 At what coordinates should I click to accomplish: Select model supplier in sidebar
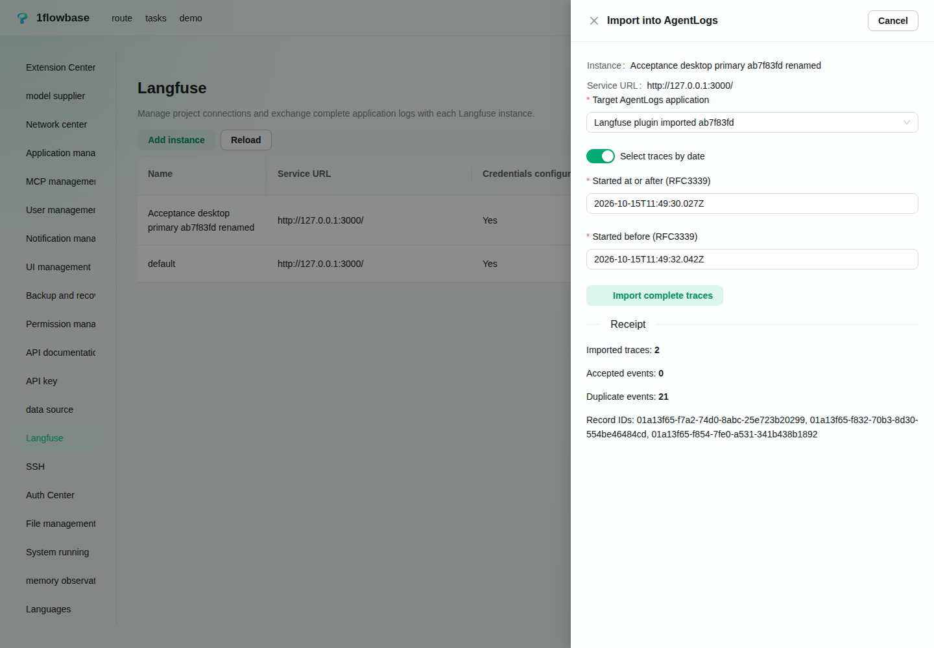click(x=58, y=96)
